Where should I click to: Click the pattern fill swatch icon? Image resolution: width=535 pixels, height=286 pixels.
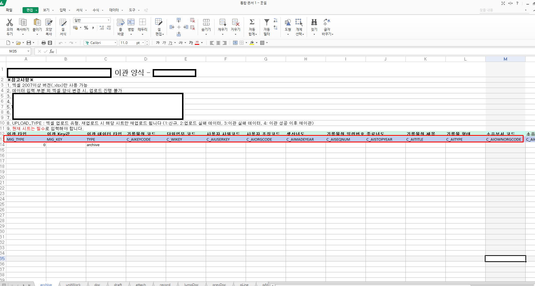pos(262,43)
